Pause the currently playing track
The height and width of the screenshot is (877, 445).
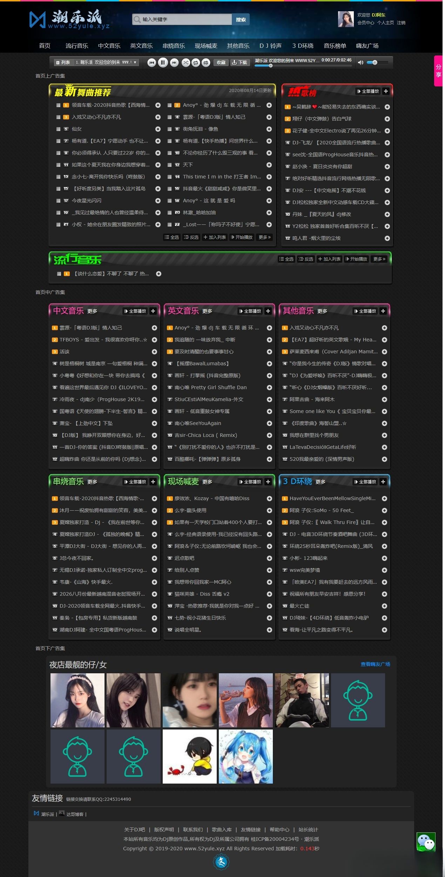(x=163, y=63)
